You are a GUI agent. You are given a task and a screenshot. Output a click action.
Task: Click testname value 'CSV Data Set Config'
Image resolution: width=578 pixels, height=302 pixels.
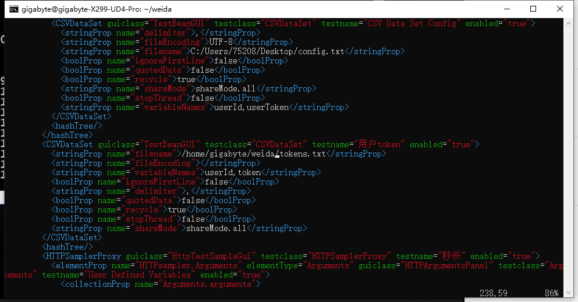[412, 23]
